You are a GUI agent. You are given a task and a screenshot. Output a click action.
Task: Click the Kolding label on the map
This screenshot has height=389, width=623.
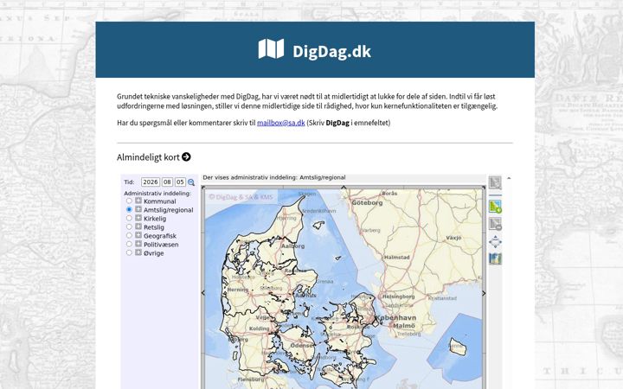pyautogui.click(x=259, y=328)
